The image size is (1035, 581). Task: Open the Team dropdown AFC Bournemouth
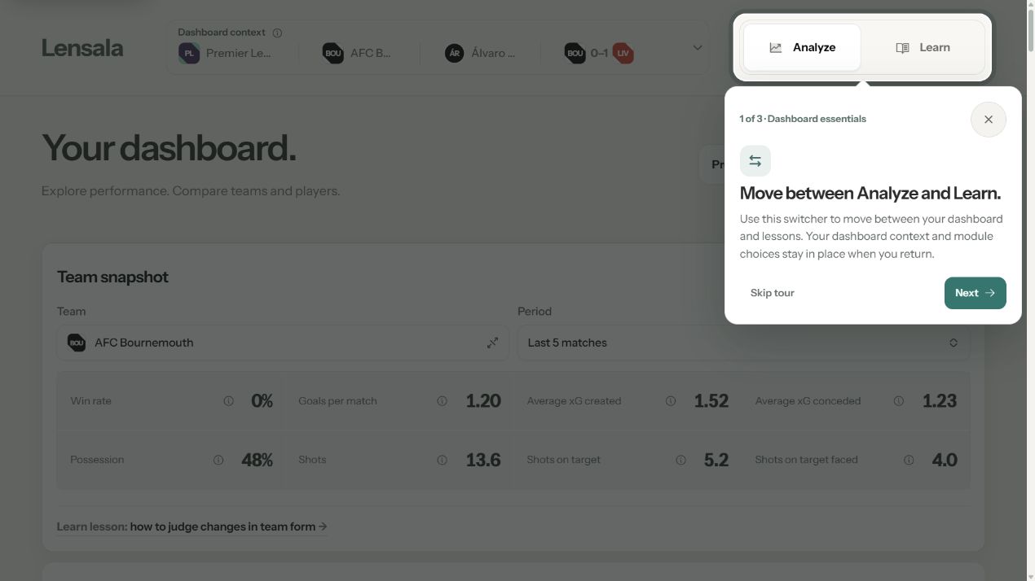click(283, 343)
